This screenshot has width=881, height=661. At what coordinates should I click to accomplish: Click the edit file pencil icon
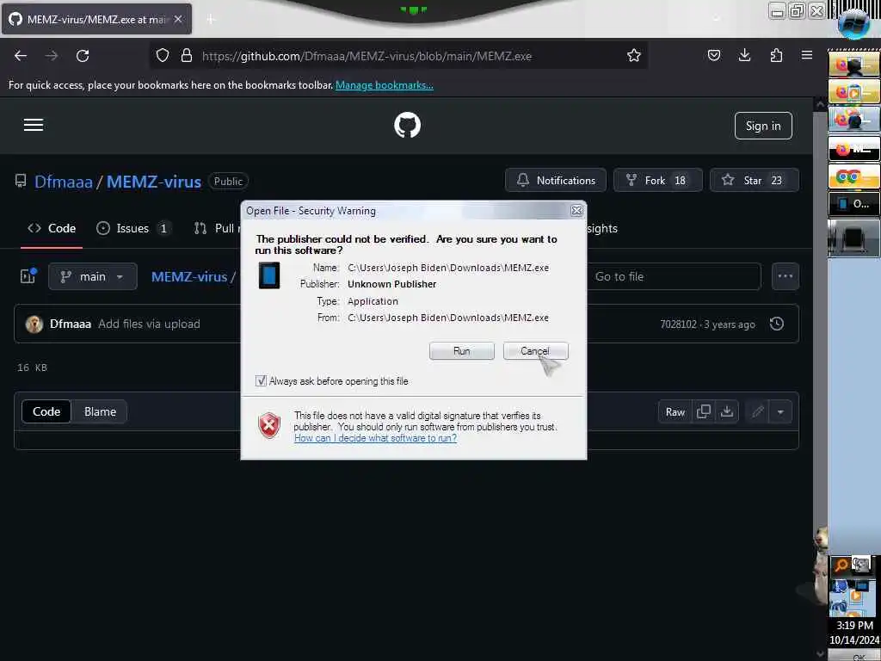tap(757, 411)
